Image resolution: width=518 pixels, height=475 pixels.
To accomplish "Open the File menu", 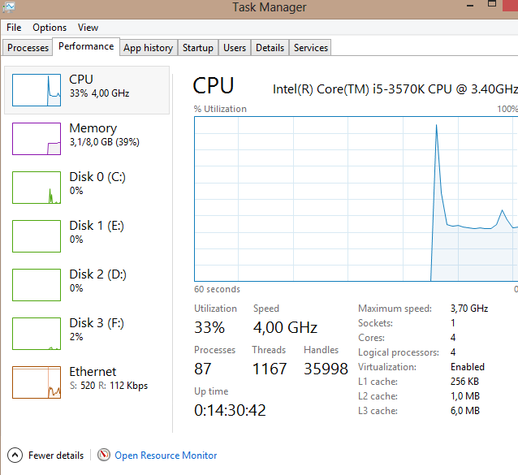I will tap(14, 28).
